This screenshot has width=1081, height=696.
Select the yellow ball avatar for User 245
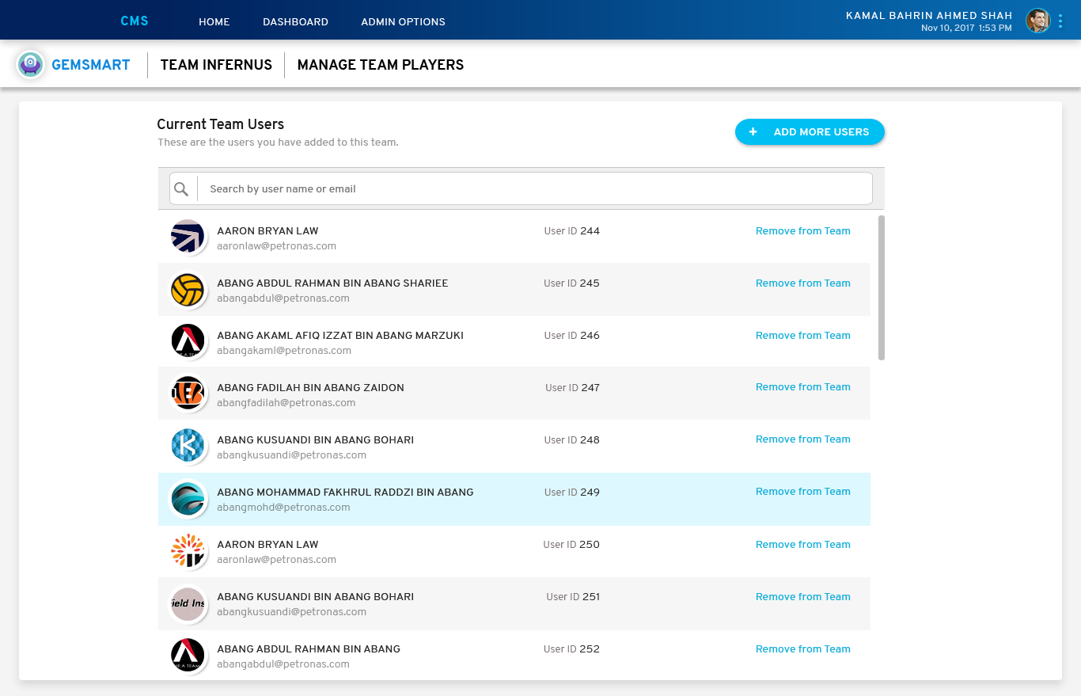188,290
